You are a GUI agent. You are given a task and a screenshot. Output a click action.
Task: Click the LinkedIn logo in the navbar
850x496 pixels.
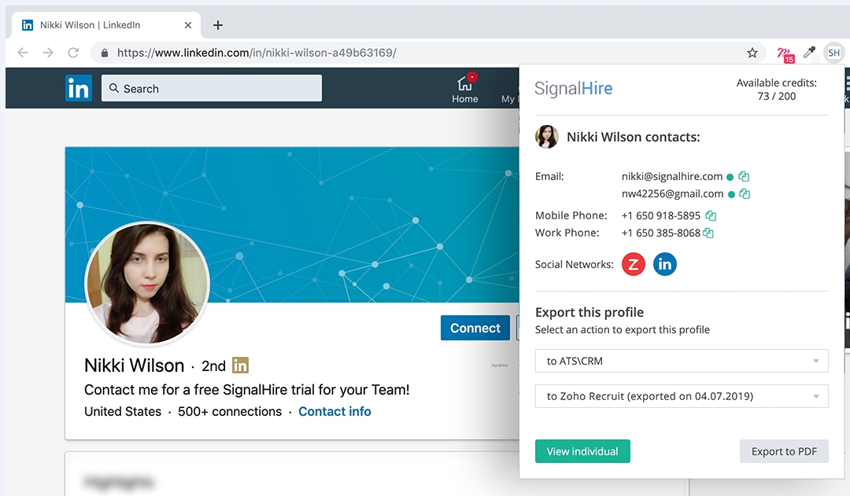click(x=79, y=88)
